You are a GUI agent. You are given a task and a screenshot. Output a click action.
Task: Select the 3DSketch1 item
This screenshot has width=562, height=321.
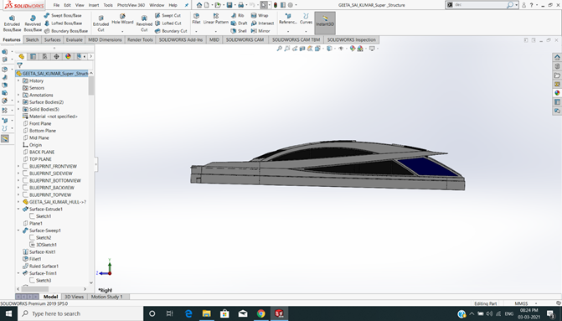point(44,245)
